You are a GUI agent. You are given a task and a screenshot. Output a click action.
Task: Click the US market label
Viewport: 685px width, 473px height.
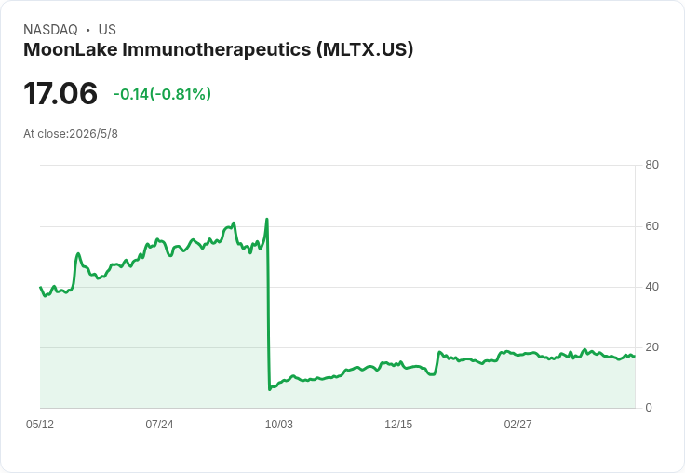point(107,30)
